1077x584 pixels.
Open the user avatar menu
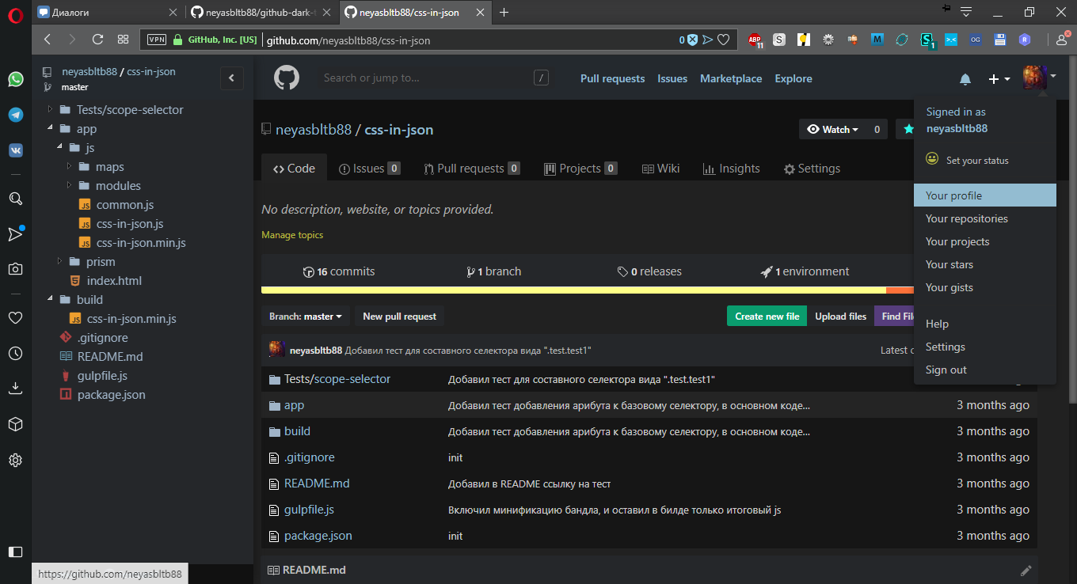(1040, 78)
